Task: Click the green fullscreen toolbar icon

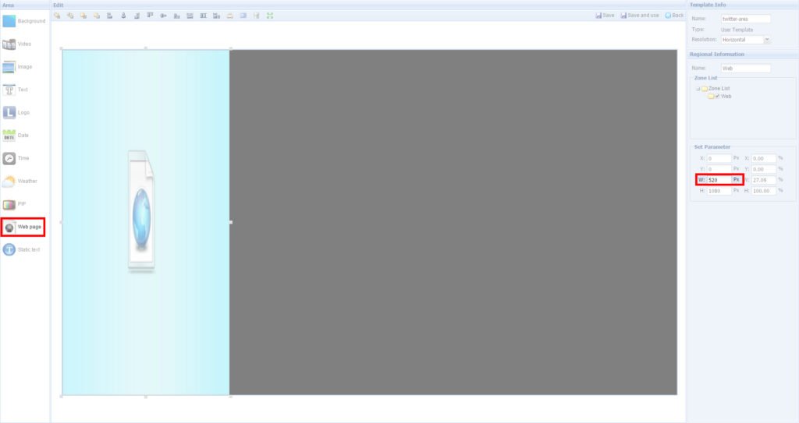Action: 270,15
